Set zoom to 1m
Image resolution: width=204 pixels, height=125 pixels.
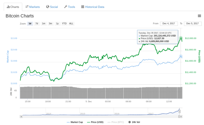point(44,24)
